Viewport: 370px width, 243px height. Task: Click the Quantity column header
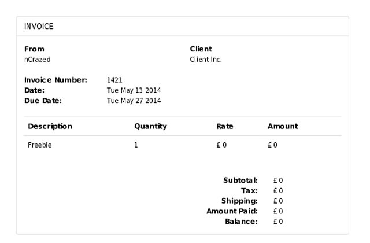pyautogui.click(x=150, y=126)
